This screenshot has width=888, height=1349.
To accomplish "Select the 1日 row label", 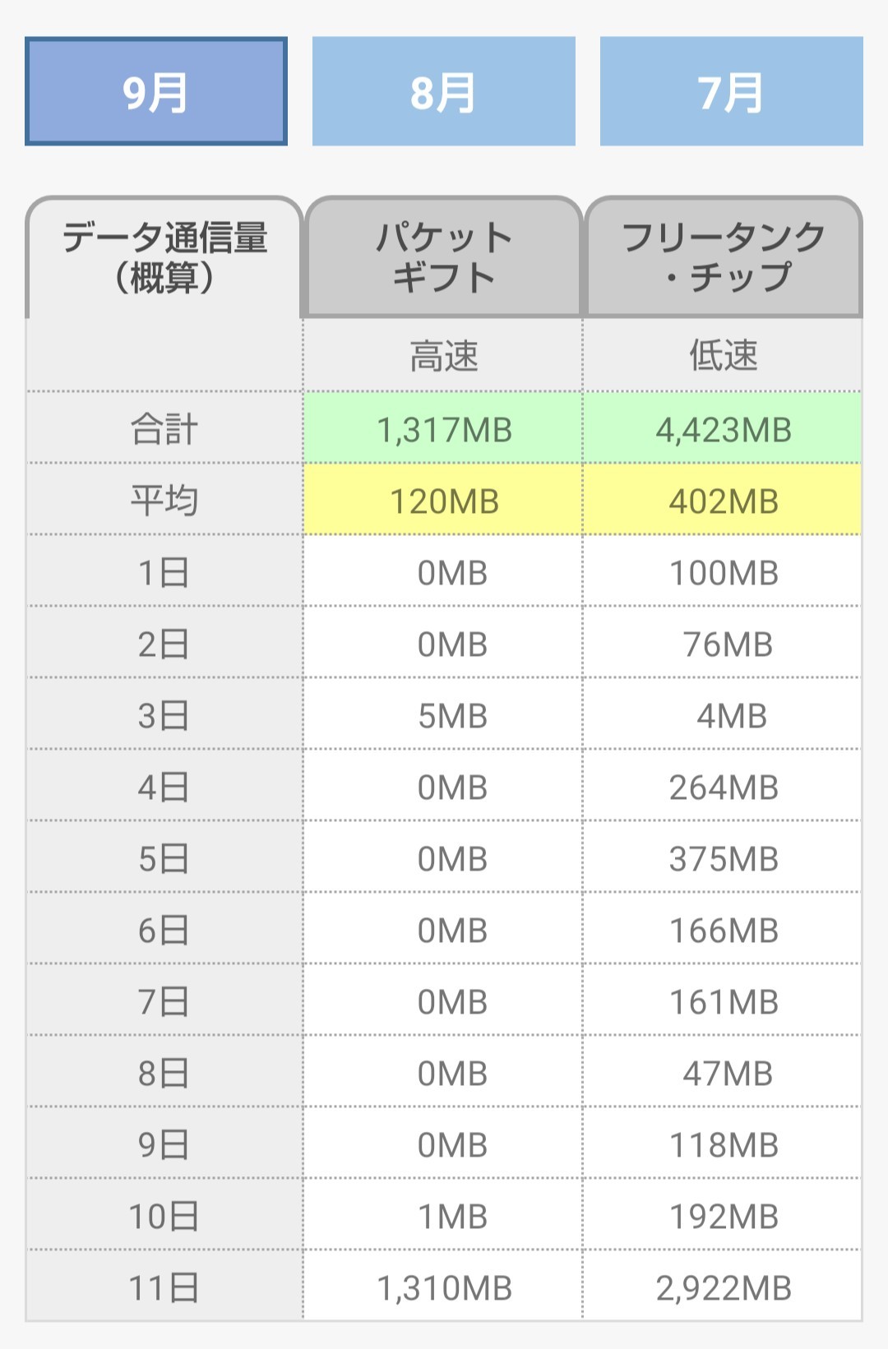I will (x=164, y=572).
